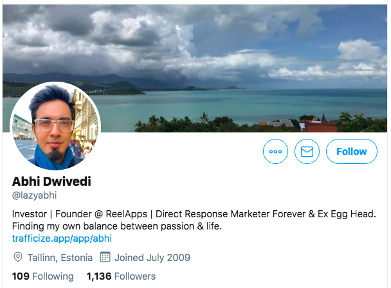This screenshot has width=391, height=288.
Task: Visit the trafficize.app/app/abhi link
Action: tap(62, 239)
